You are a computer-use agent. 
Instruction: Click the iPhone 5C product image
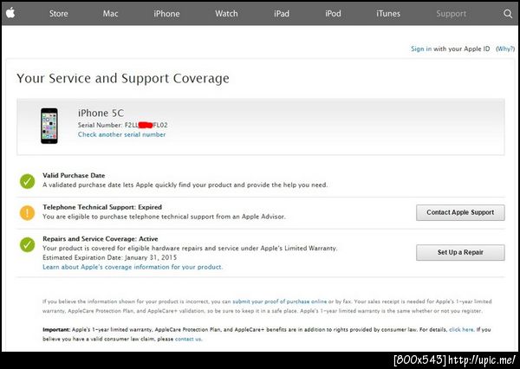[49, 126]
